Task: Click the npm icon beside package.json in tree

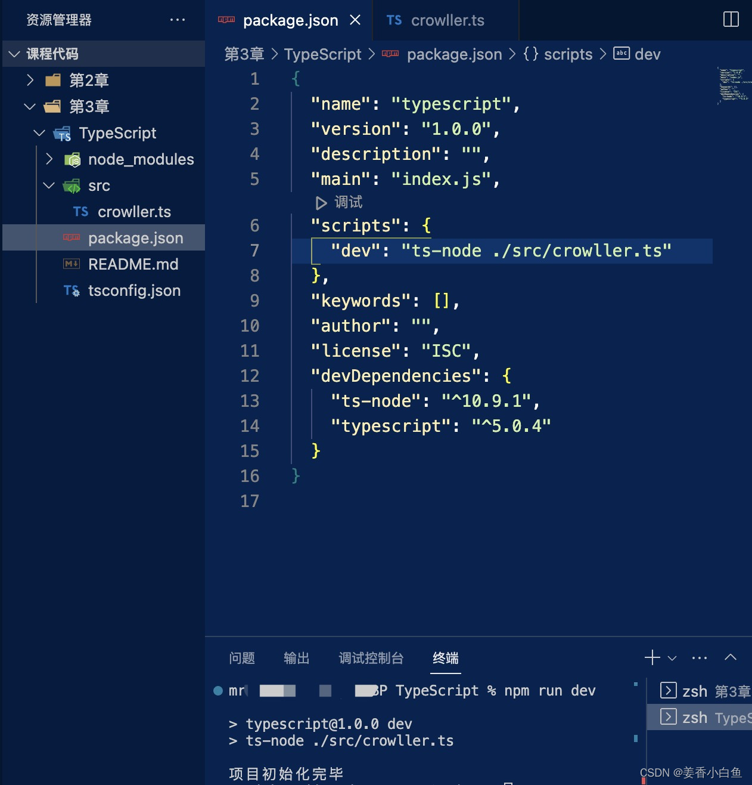Action: (72, 237)
